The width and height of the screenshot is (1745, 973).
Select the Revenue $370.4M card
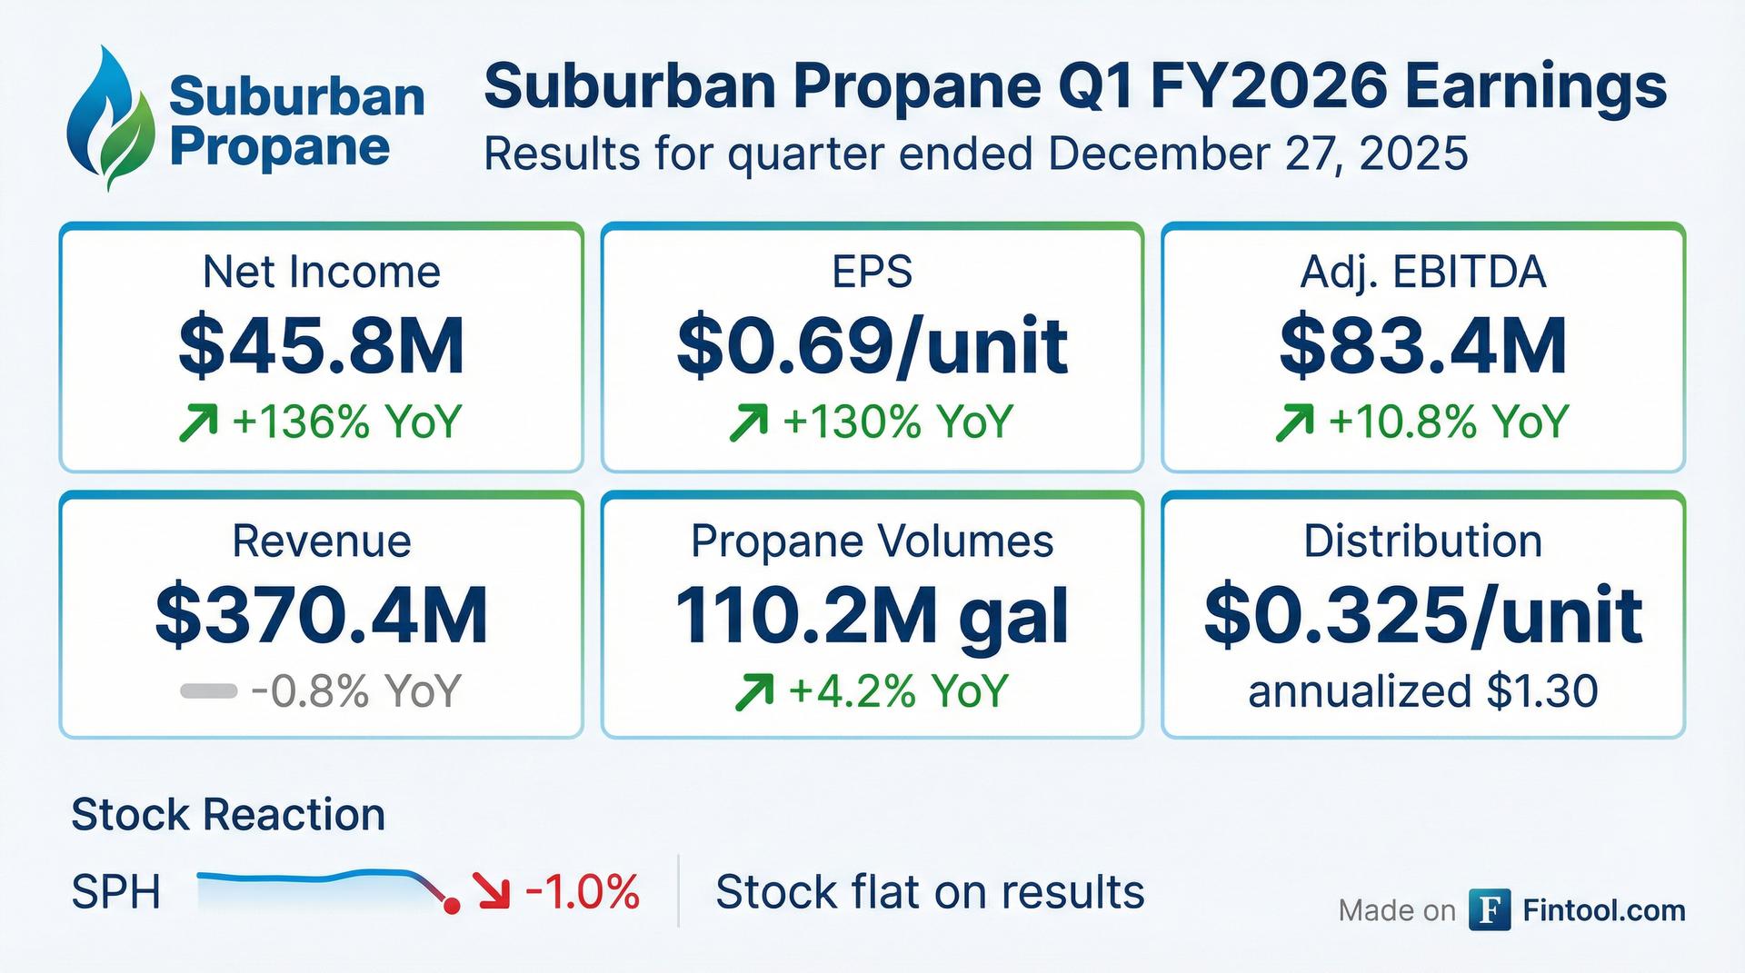tap(321, 615)
